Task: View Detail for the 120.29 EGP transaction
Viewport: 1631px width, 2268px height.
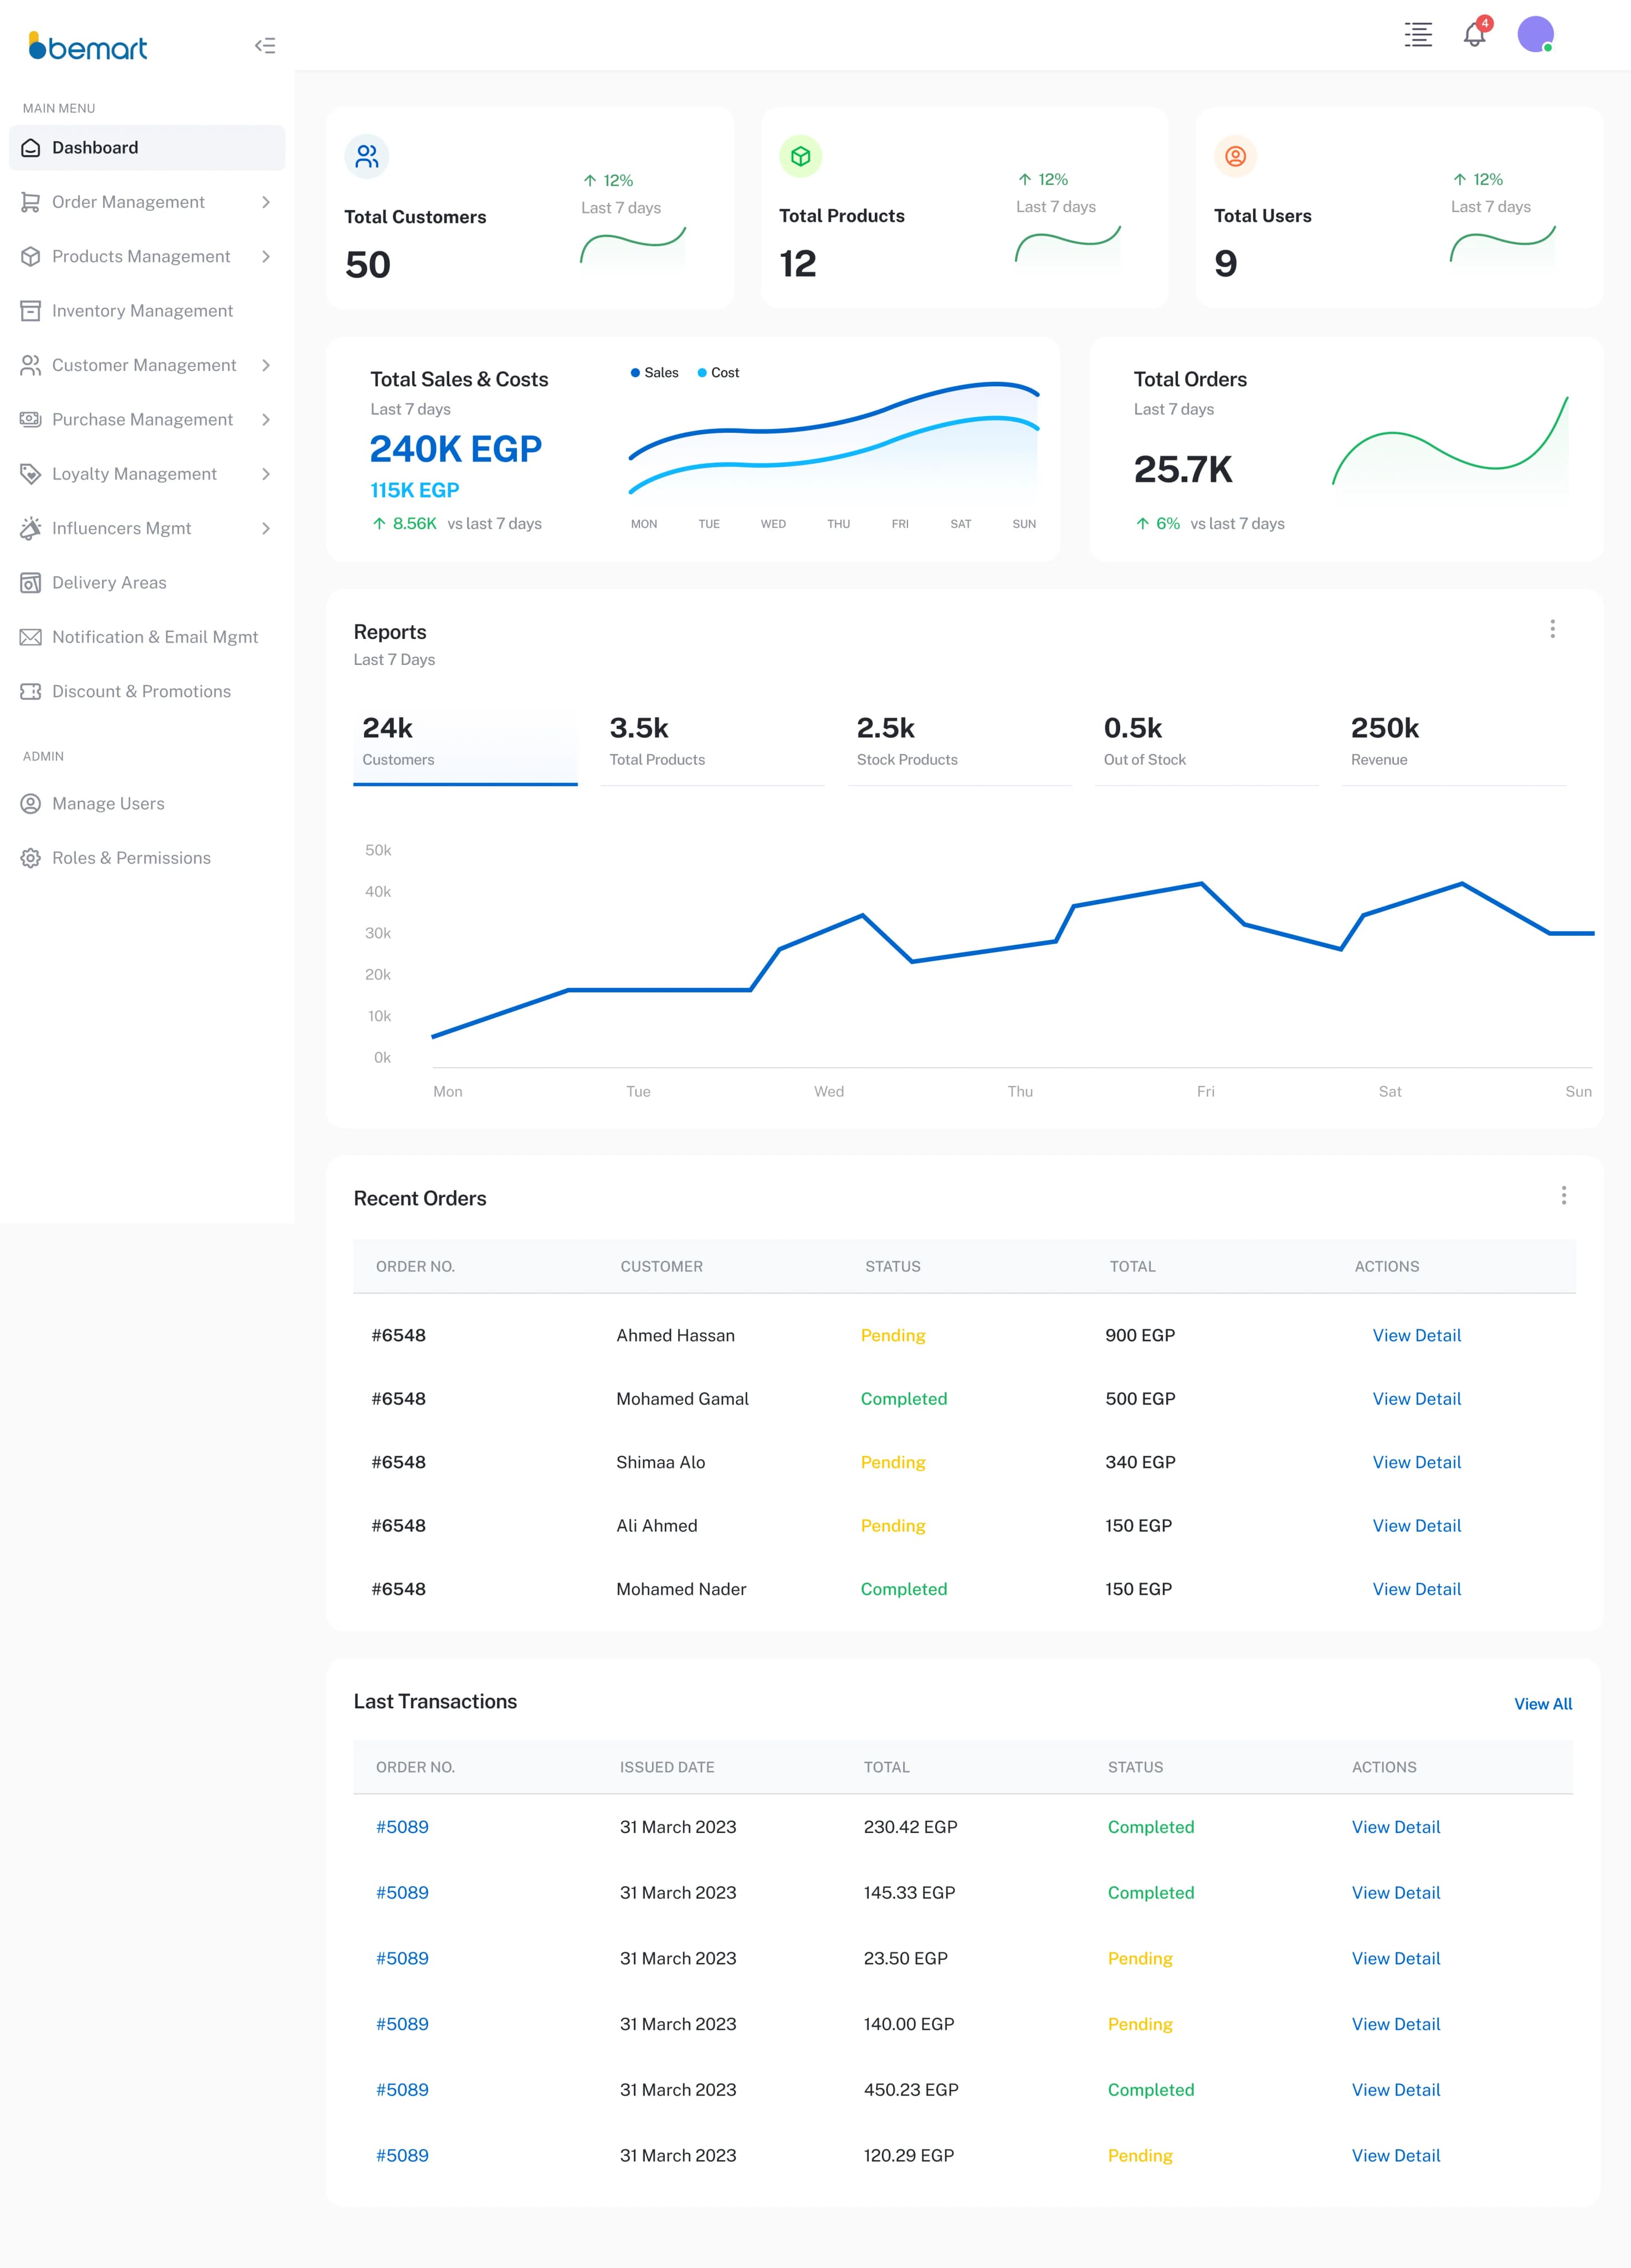Action: 1396,2156
